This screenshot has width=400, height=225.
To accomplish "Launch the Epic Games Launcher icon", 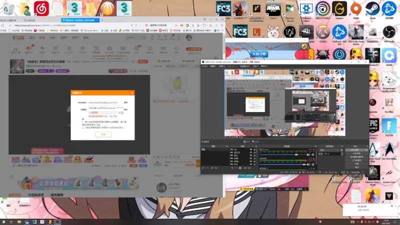I will pyautogui.click(x=373, y=126).
